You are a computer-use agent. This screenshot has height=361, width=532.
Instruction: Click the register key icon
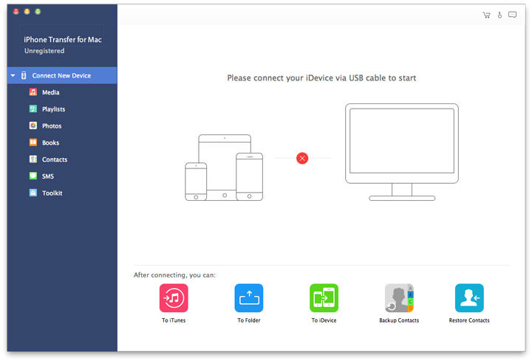[x=499, y=15]
